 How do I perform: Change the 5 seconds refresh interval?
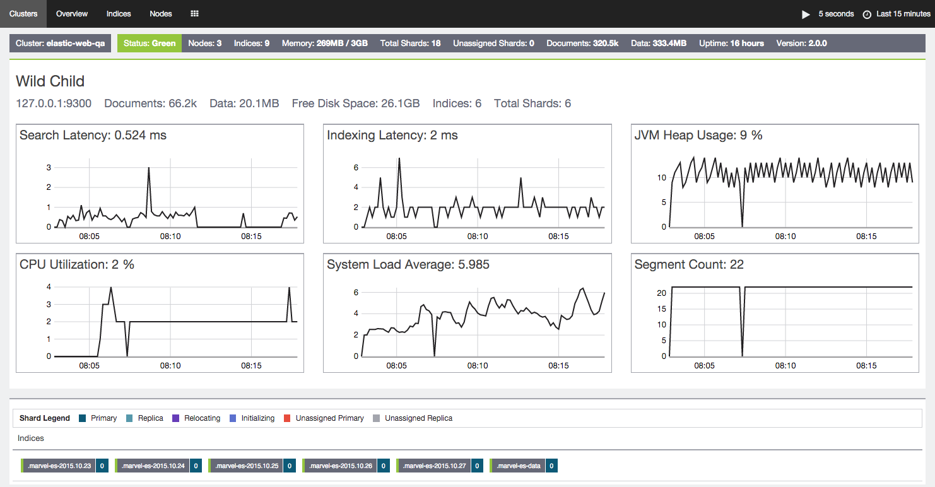click(x=836, y=14)
